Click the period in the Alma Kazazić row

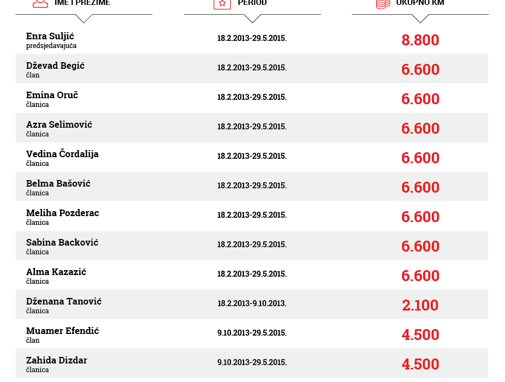pos(252,274)
